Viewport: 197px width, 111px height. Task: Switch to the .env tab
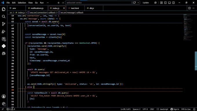click(x=16, y=8)
